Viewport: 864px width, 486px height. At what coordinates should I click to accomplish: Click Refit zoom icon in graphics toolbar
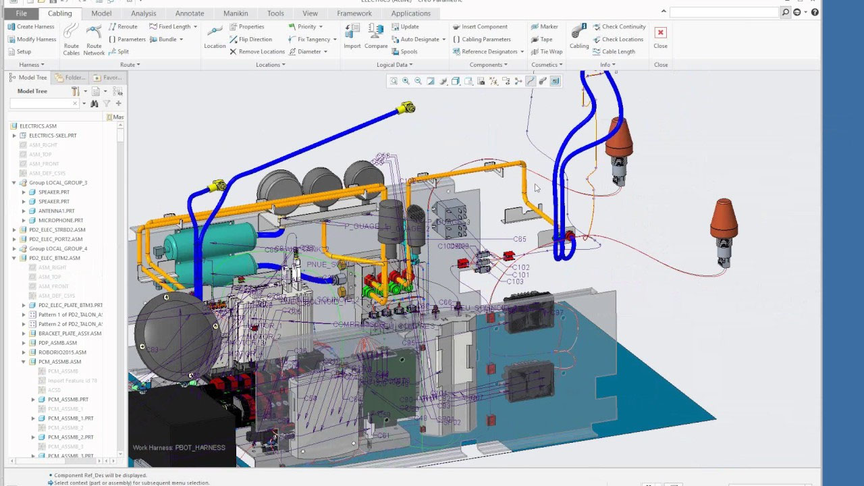pyautogui.click(x=394, y=81)
